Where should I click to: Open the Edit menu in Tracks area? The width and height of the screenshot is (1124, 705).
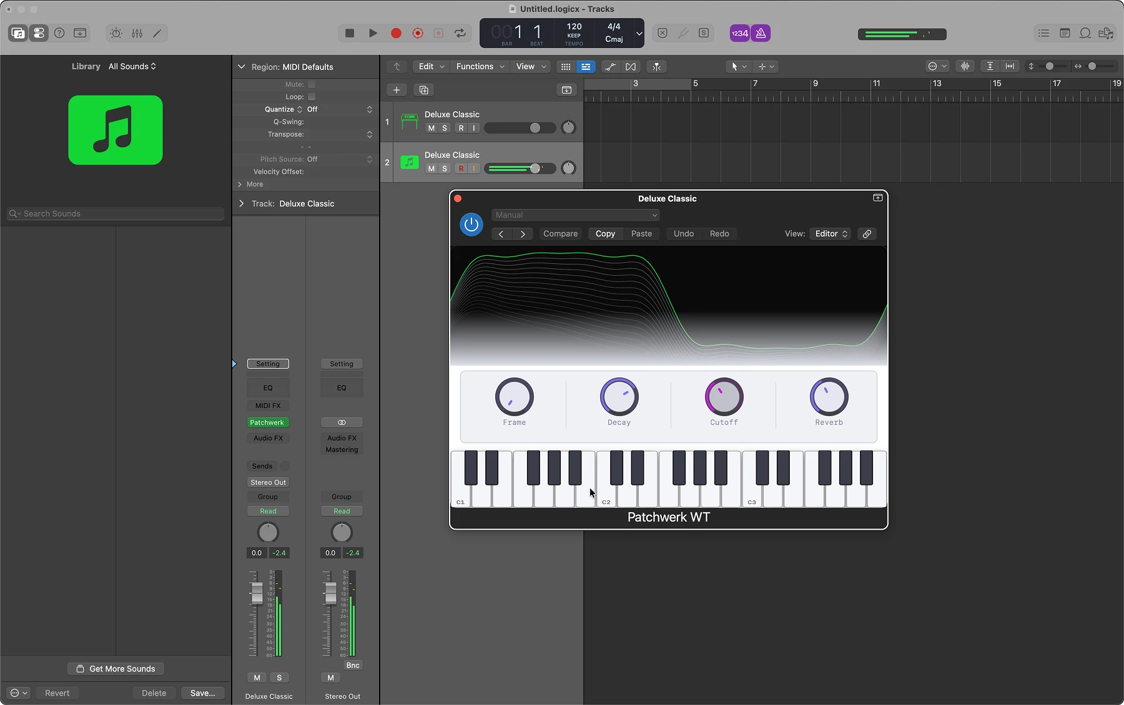click(431, 67)
